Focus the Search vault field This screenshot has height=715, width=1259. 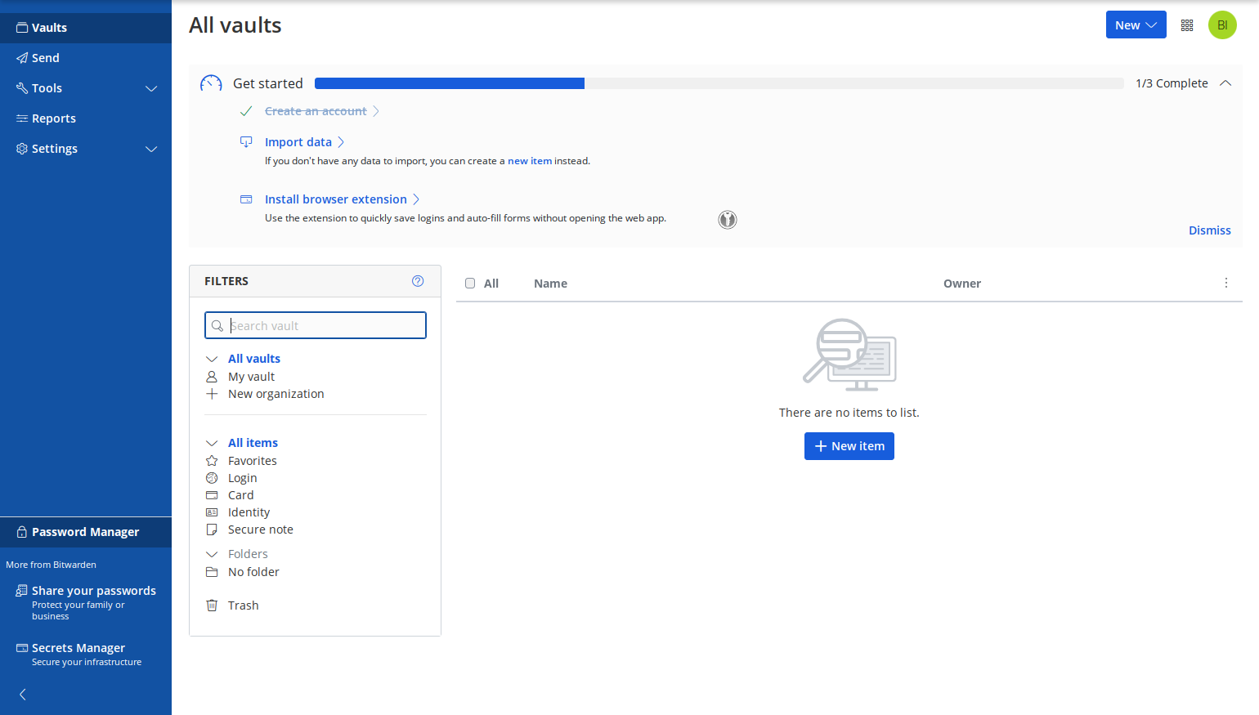click(316, 325)
